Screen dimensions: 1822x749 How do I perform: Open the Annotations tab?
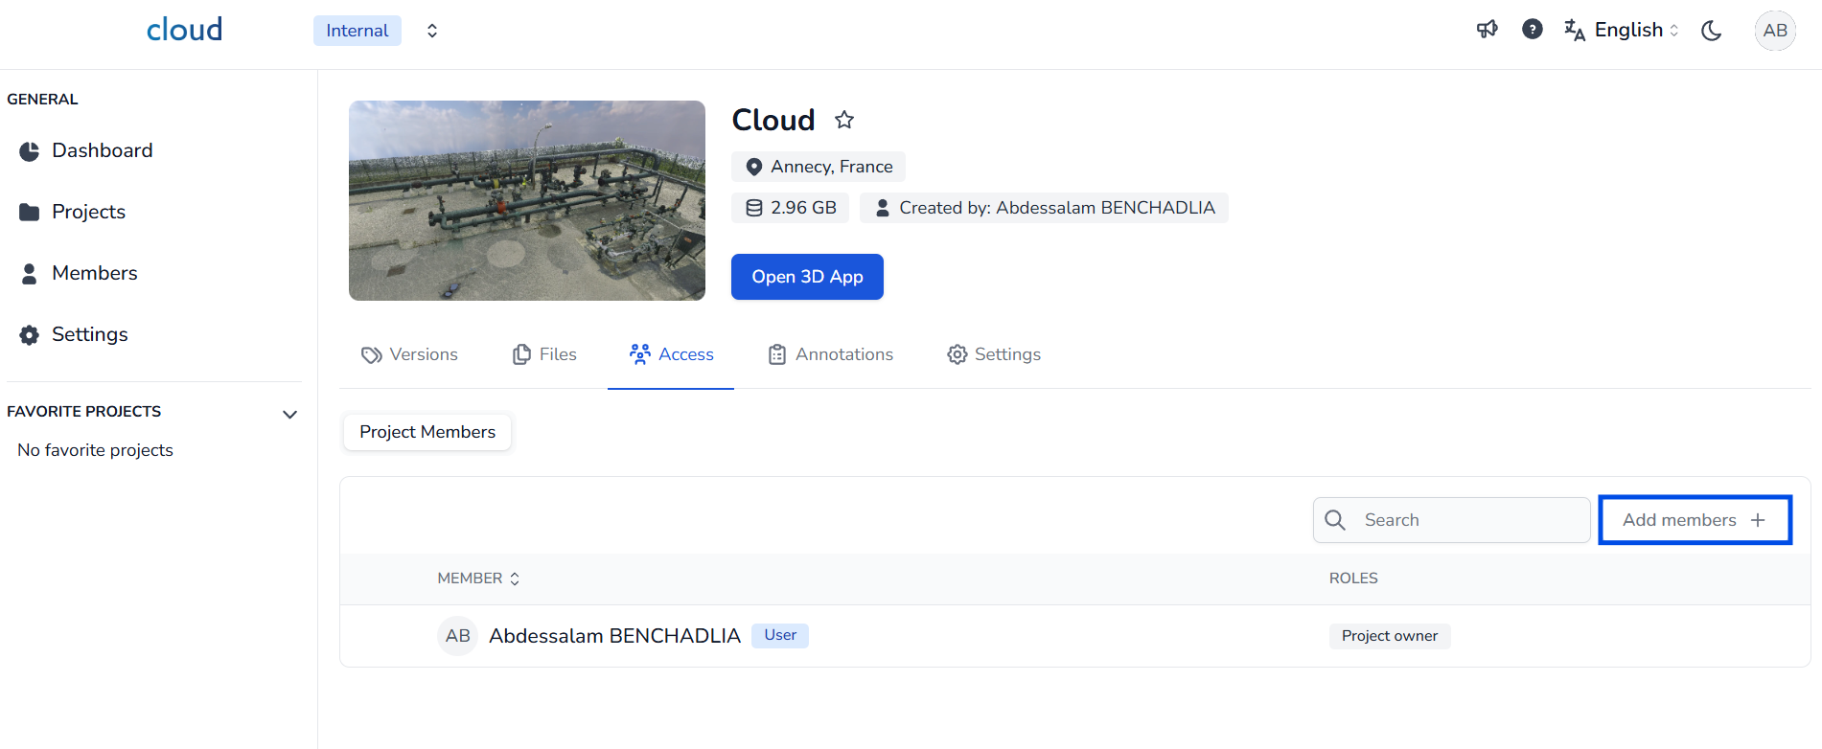pyautogui.click(x=830, y=354)
